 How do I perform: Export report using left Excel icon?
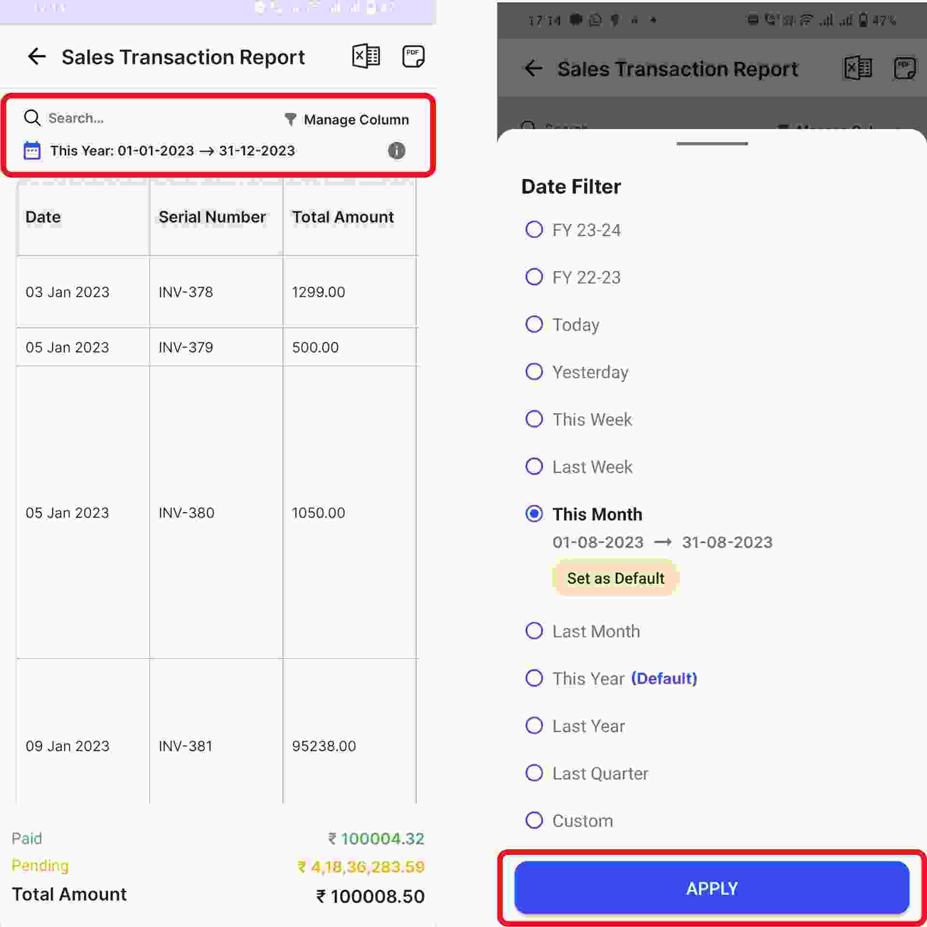pos(365,56)
